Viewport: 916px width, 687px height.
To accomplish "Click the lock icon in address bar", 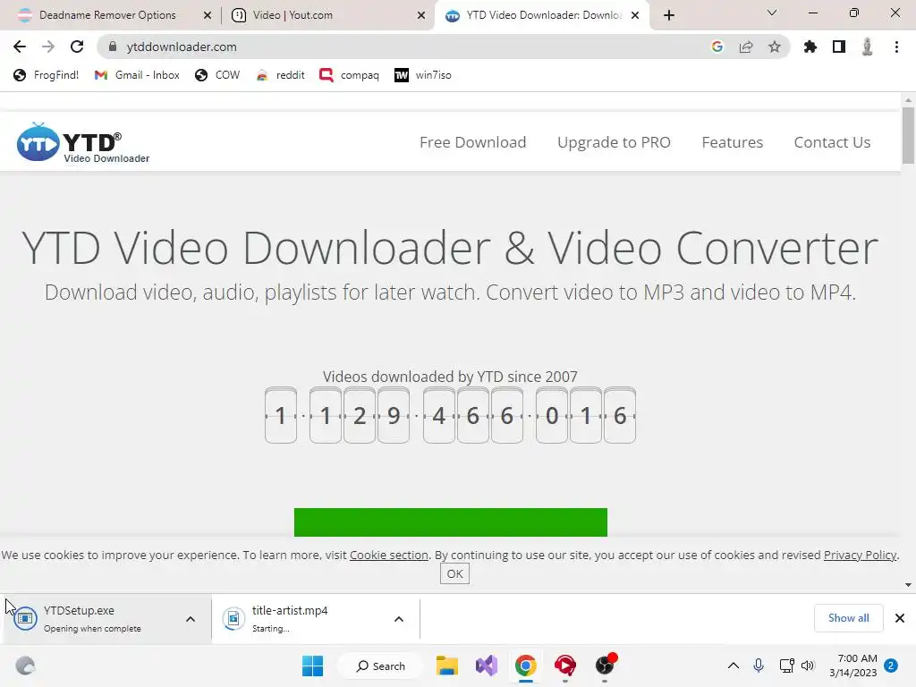I will coord(113,47).
